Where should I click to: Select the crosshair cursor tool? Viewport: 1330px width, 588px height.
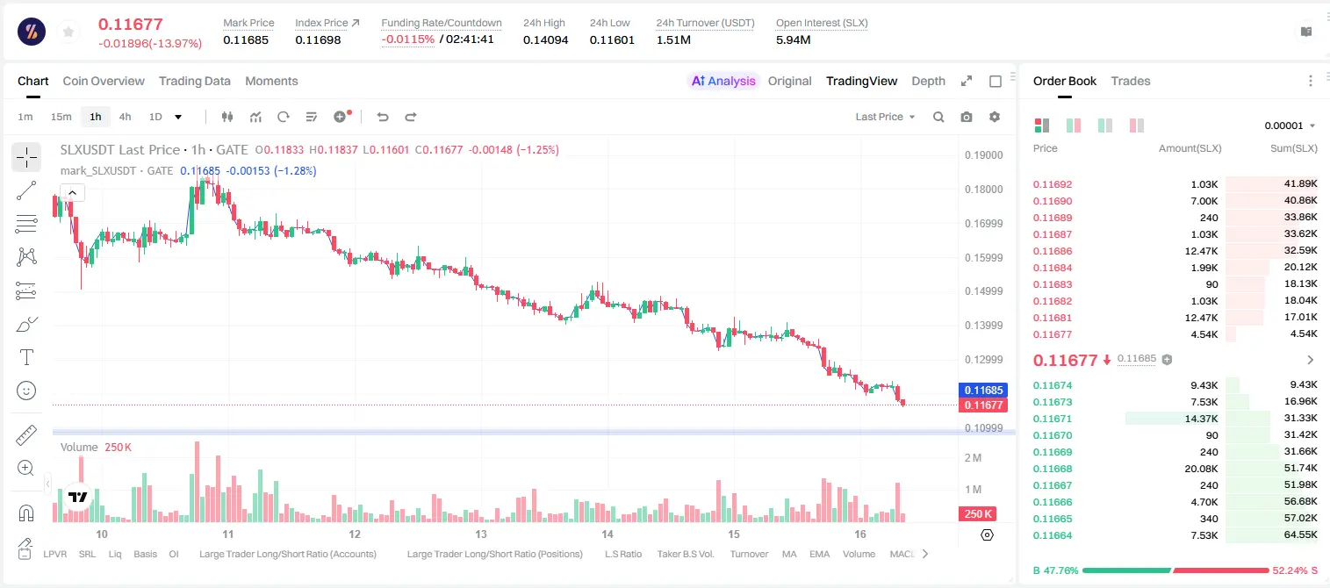(26, 157)
